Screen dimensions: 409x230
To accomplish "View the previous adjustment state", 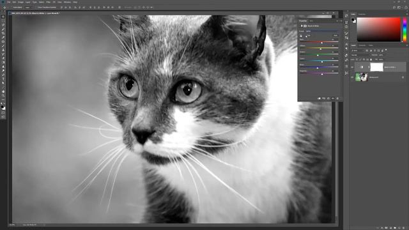I will [x=324, y=98].
